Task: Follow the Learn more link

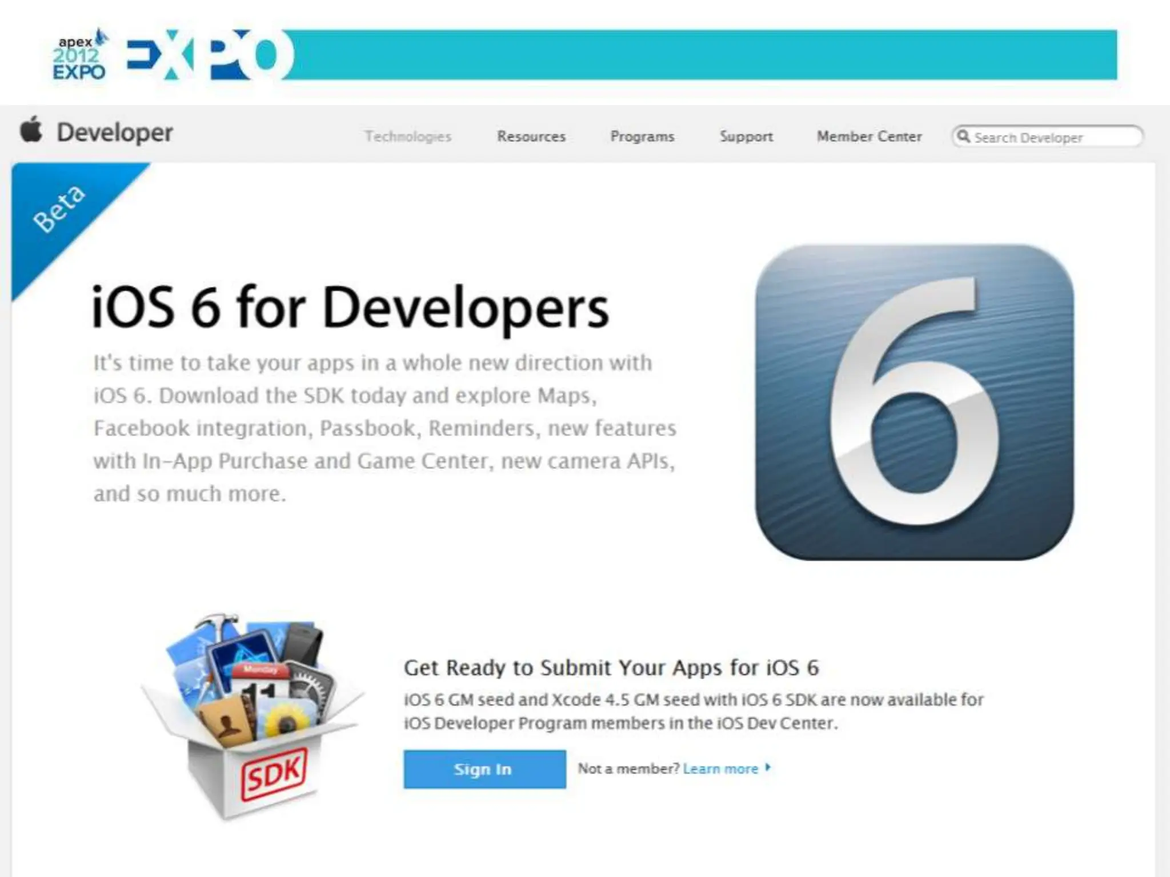Action: (x=720, y=769)
